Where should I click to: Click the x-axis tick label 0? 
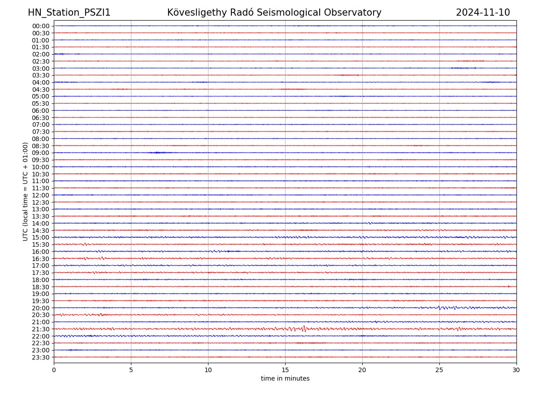(54, 370)
